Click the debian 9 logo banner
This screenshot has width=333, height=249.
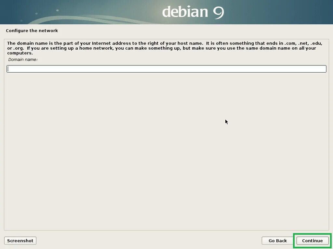tap(166, 12)
